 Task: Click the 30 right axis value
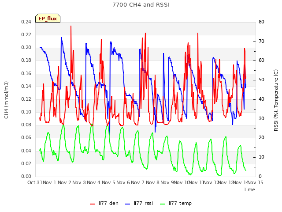(x=261, y=118)
